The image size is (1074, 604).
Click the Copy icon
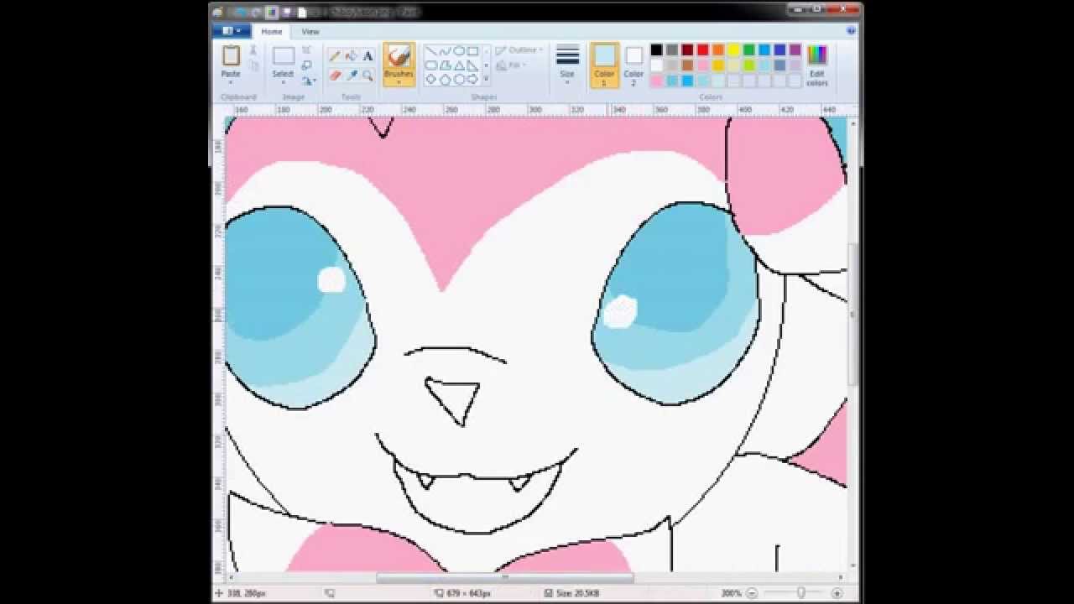253,65
